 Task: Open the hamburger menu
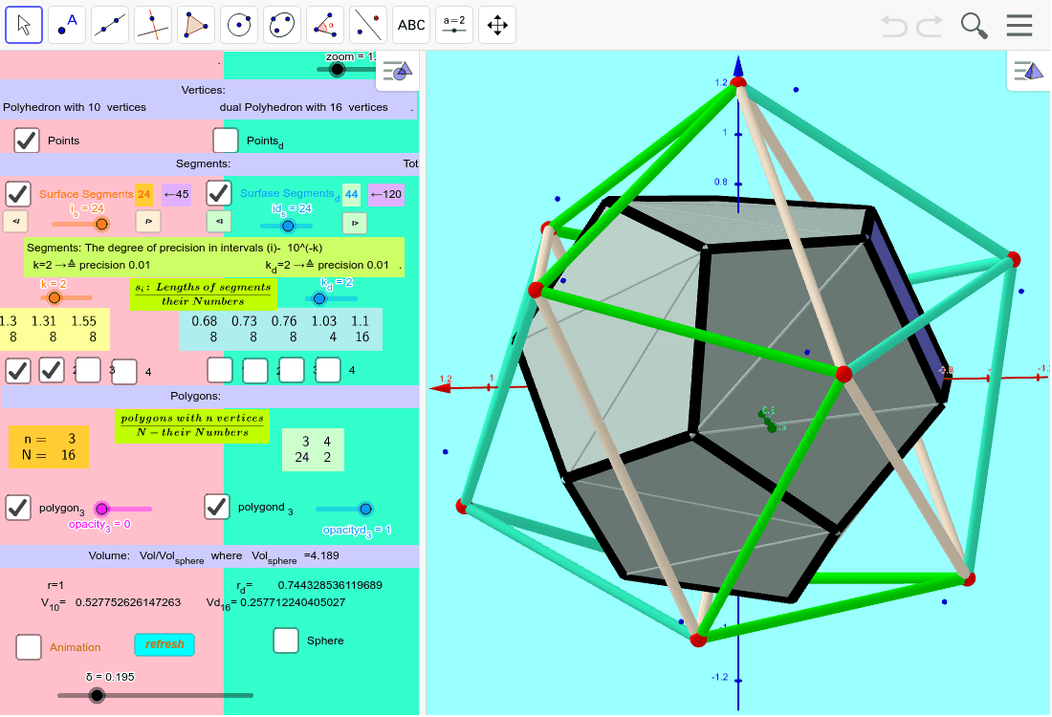[x=1019, y=25]
